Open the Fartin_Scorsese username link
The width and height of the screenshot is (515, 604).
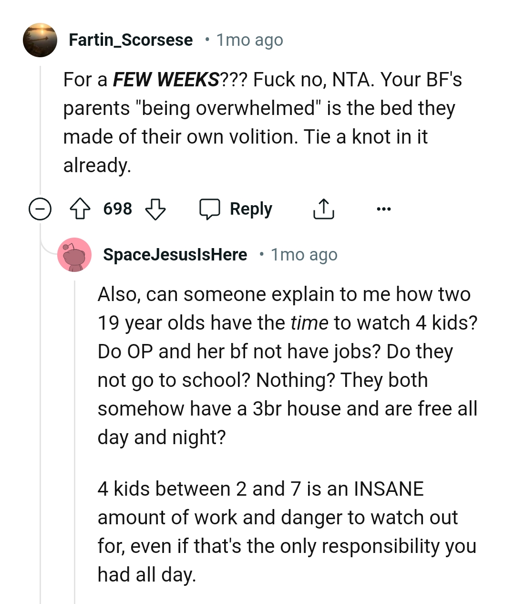[x=131, y=40]
